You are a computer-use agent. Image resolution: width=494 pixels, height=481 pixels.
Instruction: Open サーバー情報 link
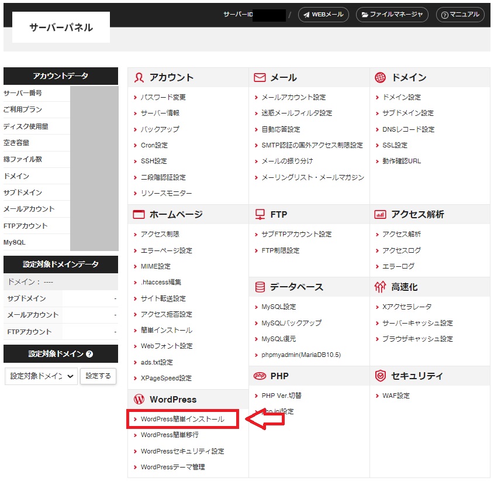pos(160,113)
